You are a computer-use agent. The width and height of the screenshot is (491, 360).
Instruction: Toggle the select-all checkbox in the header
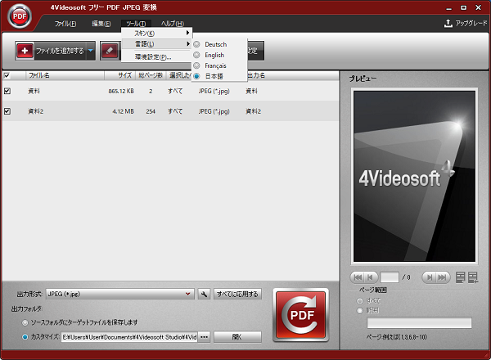coord(7,75)
